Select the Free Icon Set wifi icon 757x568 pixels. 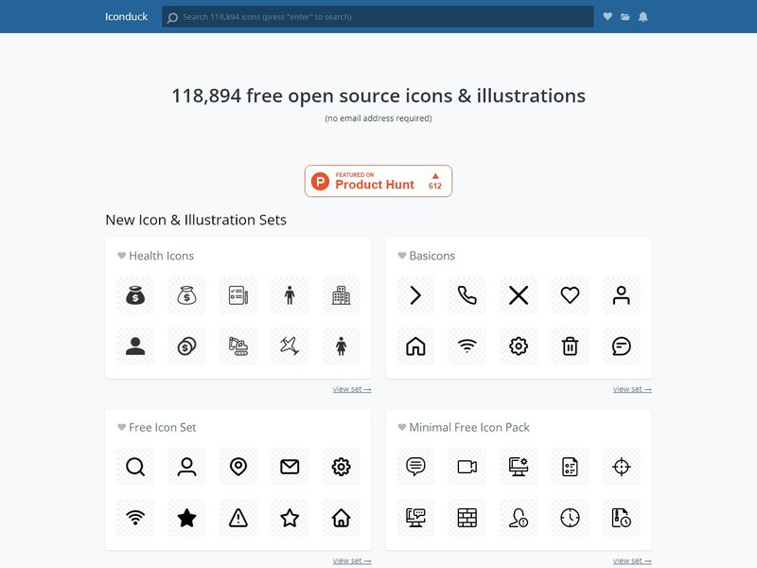coord(135,518)
